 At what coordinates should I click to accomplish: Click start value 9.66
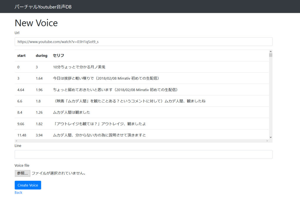click(x=21, y=124)
